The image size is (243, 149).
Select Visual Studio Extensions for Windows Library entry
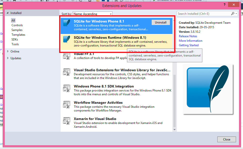tap(117, 74)
